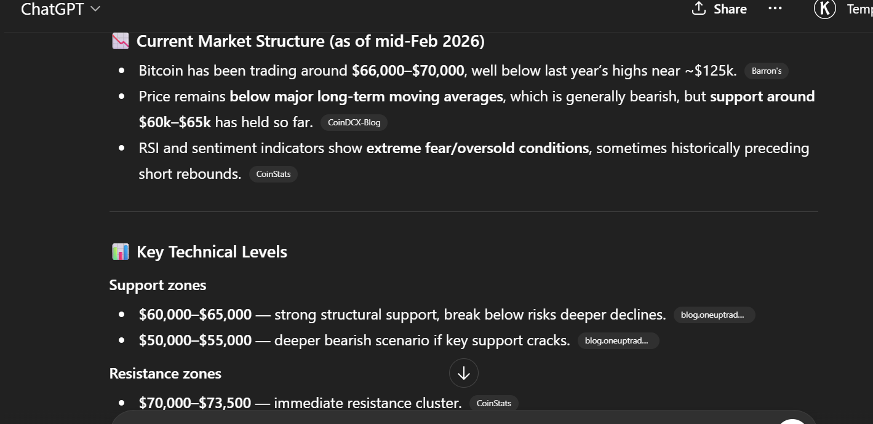Click the Support zones subheading
Screen dimensions: 873x424
(157, 285)
